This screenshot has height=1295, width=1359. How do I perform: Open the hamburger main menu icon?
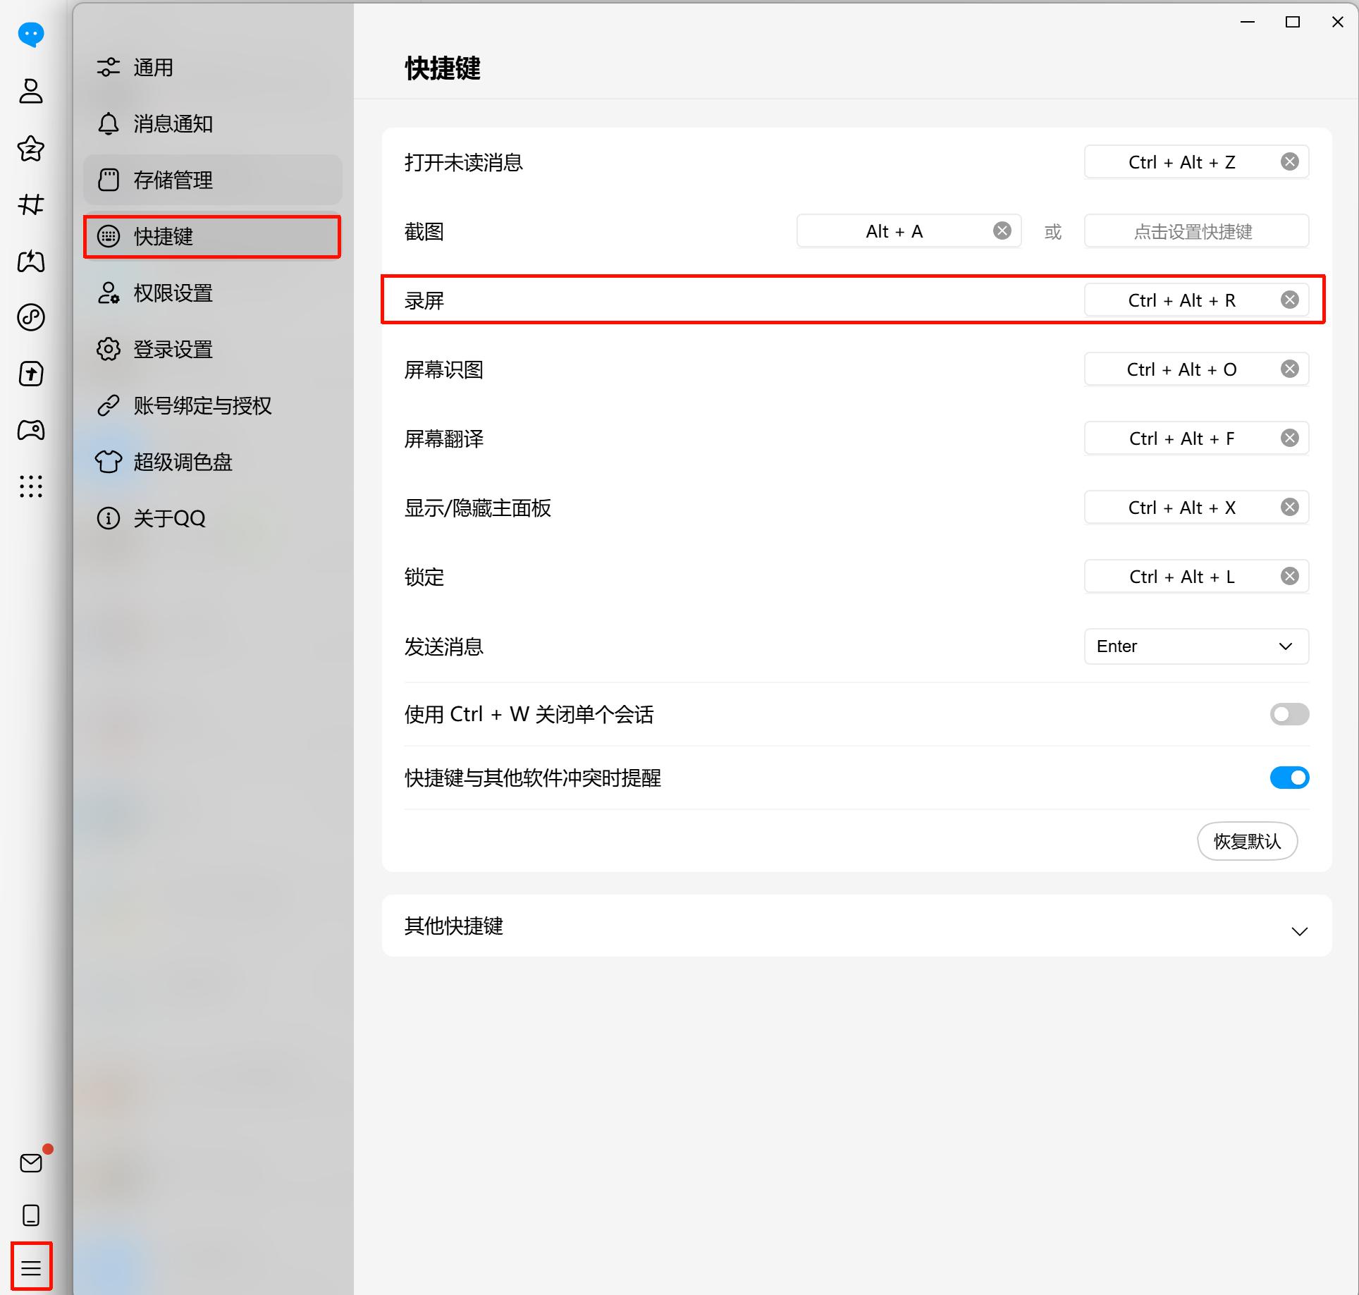31,1268
